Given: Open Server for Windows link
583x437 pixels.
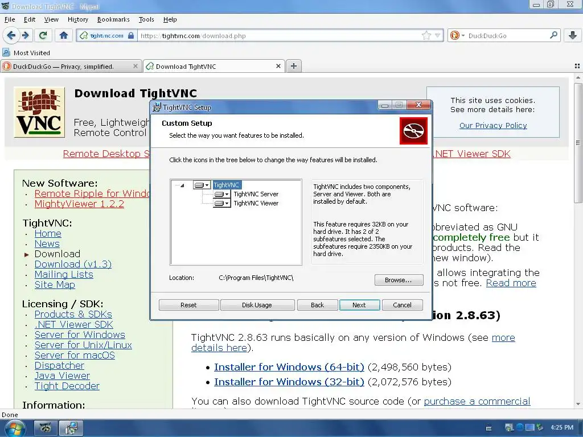Looking at the screenshot, I should (x=80, y=335).
